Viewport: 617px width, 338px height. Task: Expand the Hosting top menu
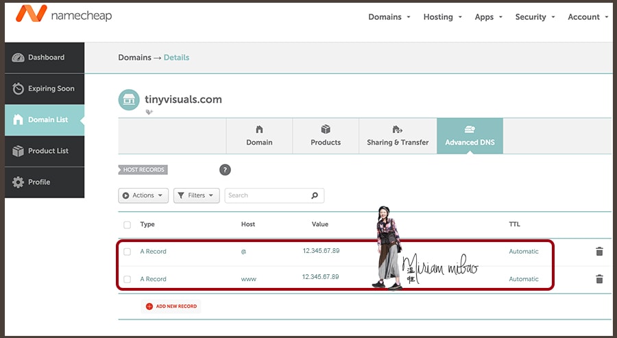(442, 17)
